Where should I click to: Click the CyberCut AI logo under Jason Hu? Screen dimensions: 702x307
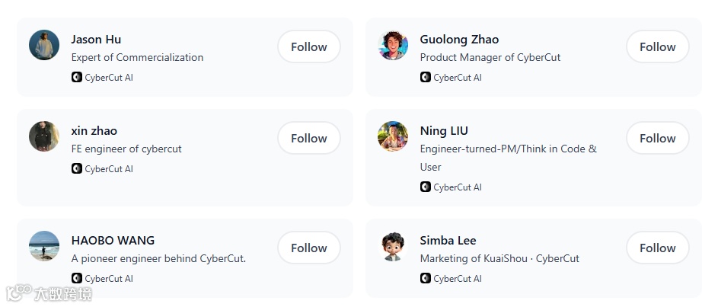click(76, 77)
